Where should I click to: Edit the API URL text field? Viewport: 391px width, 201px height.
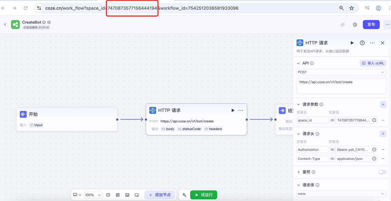[x=341, y=86]
